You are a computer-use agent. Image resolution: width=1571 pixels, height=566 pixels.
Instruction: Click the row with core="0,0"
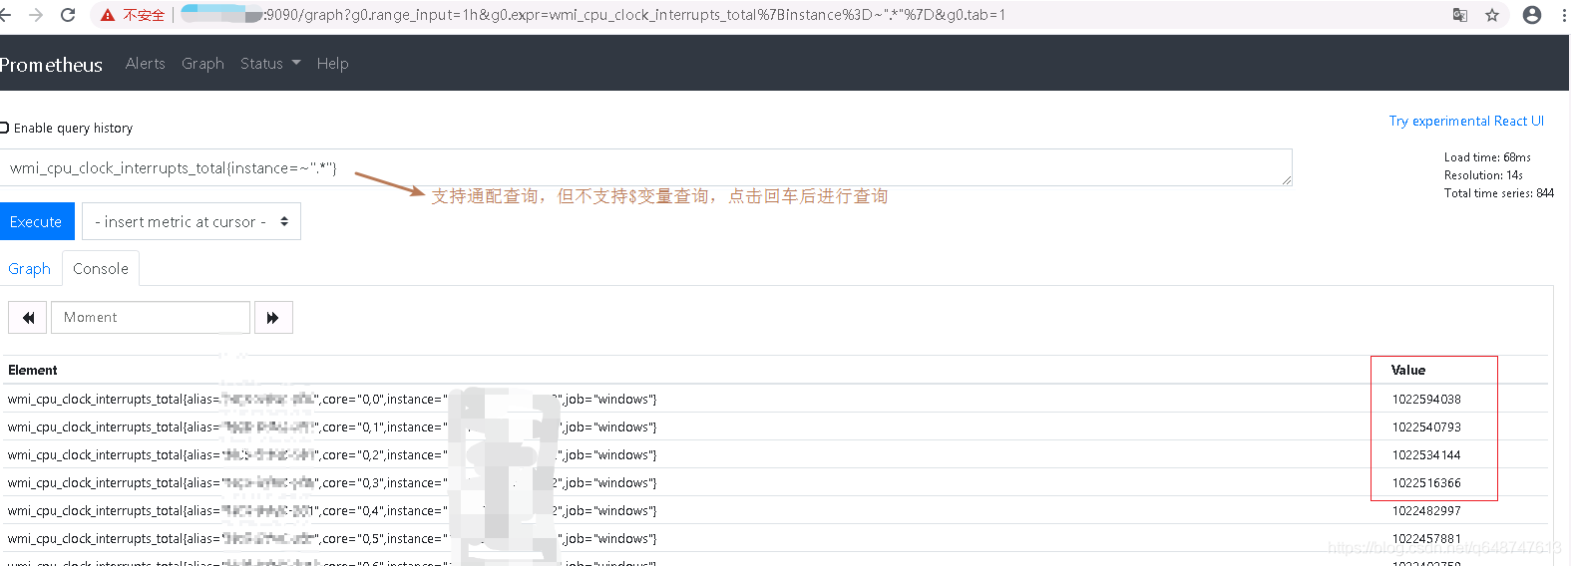(775, 399)
